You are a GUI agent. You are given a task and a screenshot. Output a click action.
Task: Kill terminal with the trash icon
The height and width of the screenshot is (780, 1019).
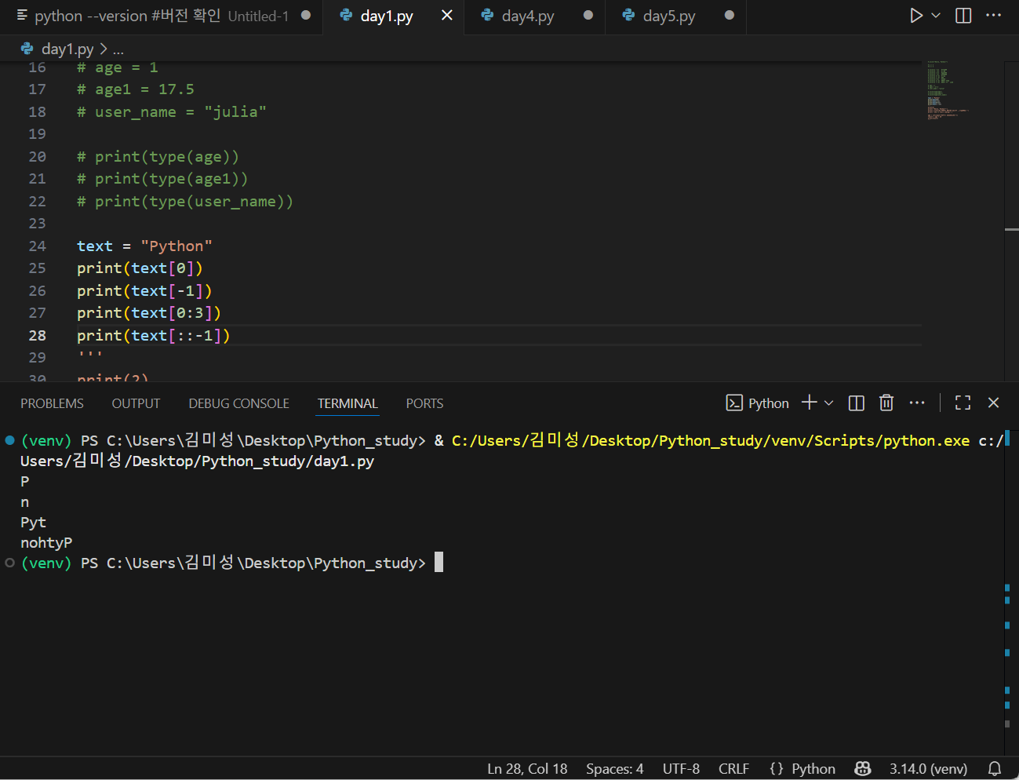886,403
